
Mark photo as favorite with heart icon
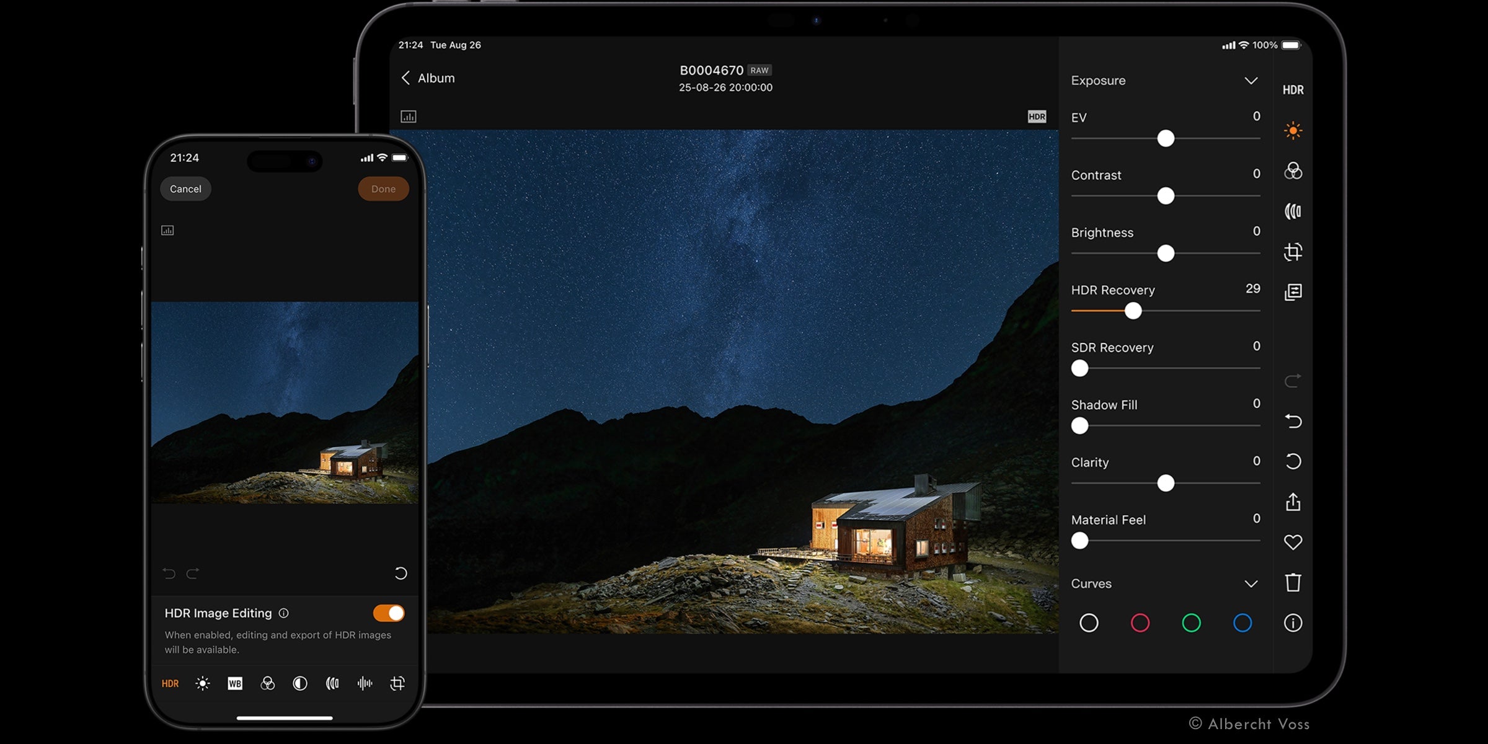[x=1293, y=542]
